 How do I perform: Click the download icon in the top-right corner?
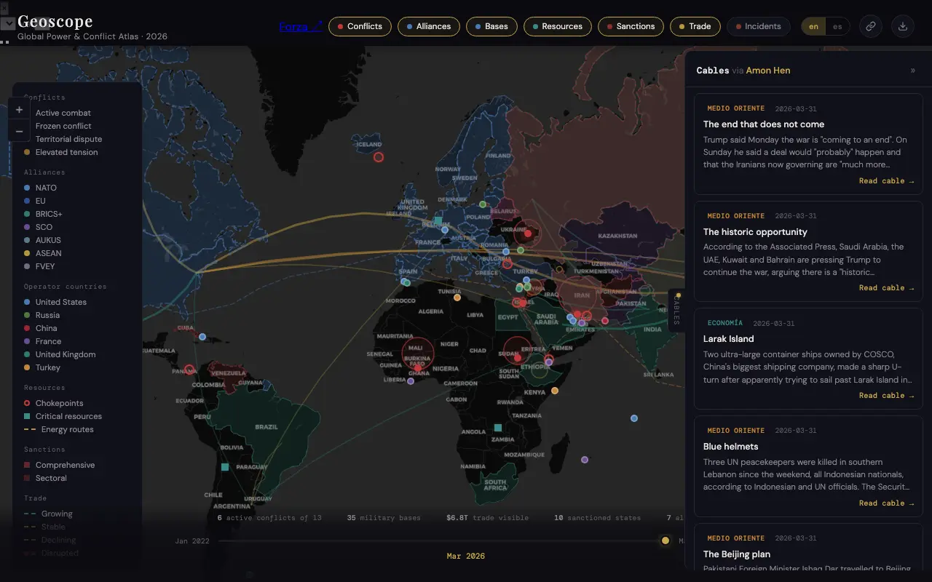(x=902, y=25)
